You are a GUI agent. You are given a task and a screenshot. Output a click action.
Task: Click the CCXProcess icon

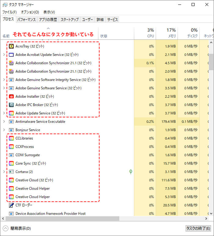click(11, 147)
